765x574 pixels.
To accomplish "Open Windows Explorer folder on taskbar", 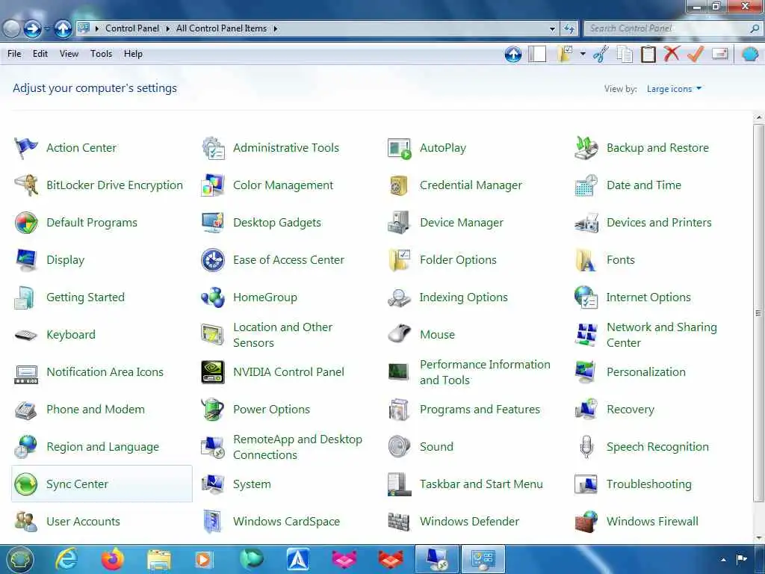I will click(159, 559).
